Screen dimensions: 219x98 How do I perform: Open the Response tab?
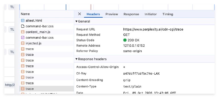(131, 14)
